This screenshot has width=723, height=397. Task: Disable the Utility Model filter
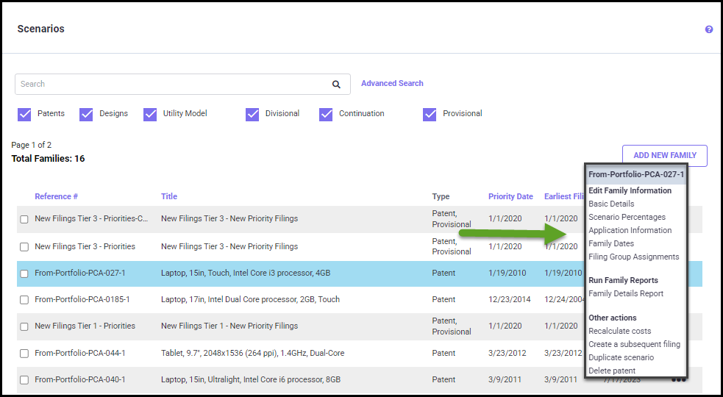[150, 114]
